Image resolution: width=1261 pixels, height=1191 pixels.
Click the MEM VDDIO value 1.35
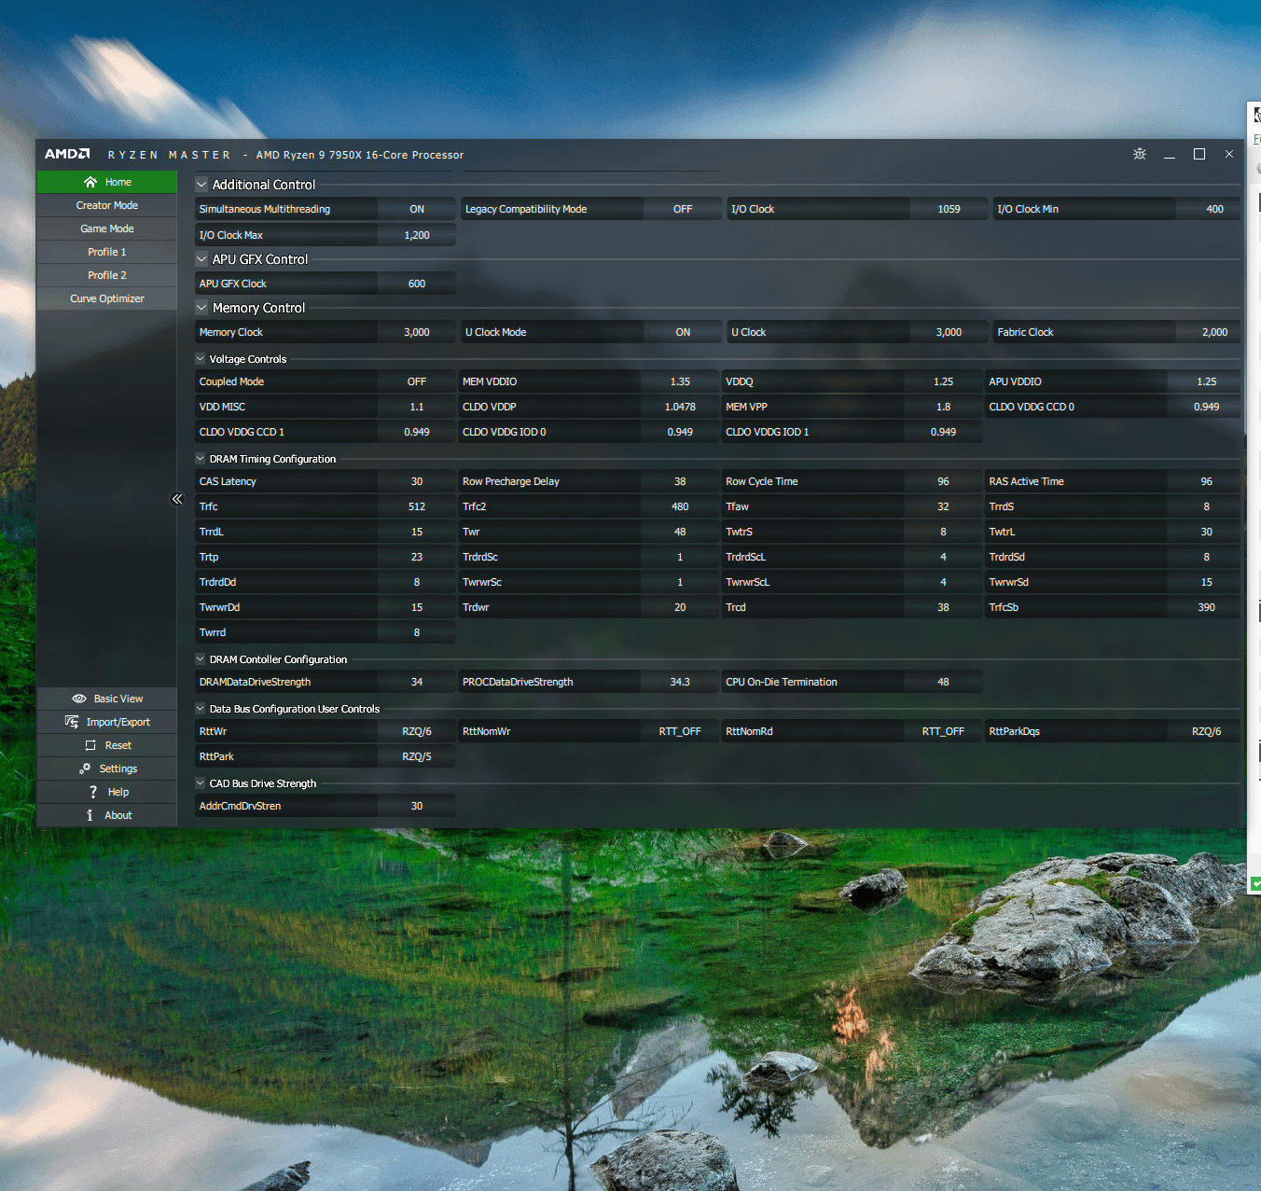tap(680, 381)
